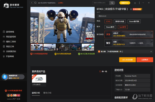Switch to the 账号介绍 tab
Screen dimensions: 155x102
(x=47, y=93)
